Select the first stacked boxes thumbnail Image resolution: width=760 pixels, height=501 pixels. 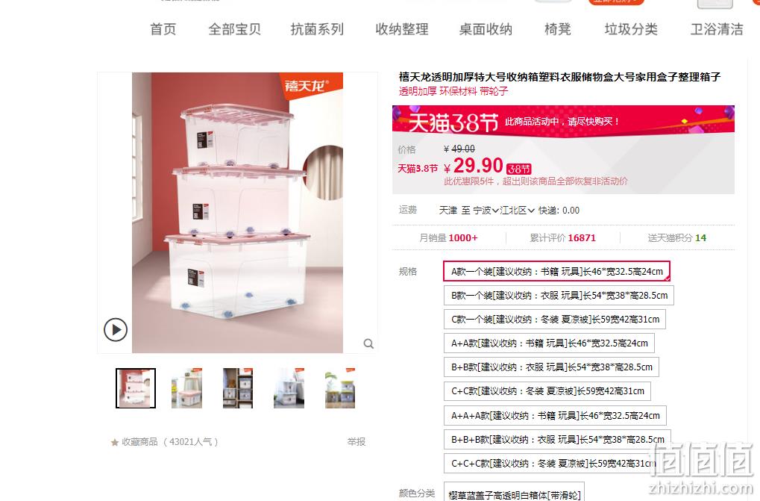(x=136, y=388)
